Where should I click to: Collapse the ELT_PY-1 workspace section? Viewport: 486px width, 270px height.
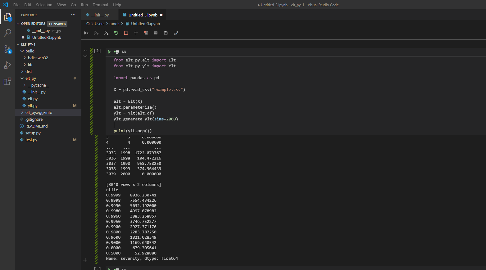[x=18, y=44]
